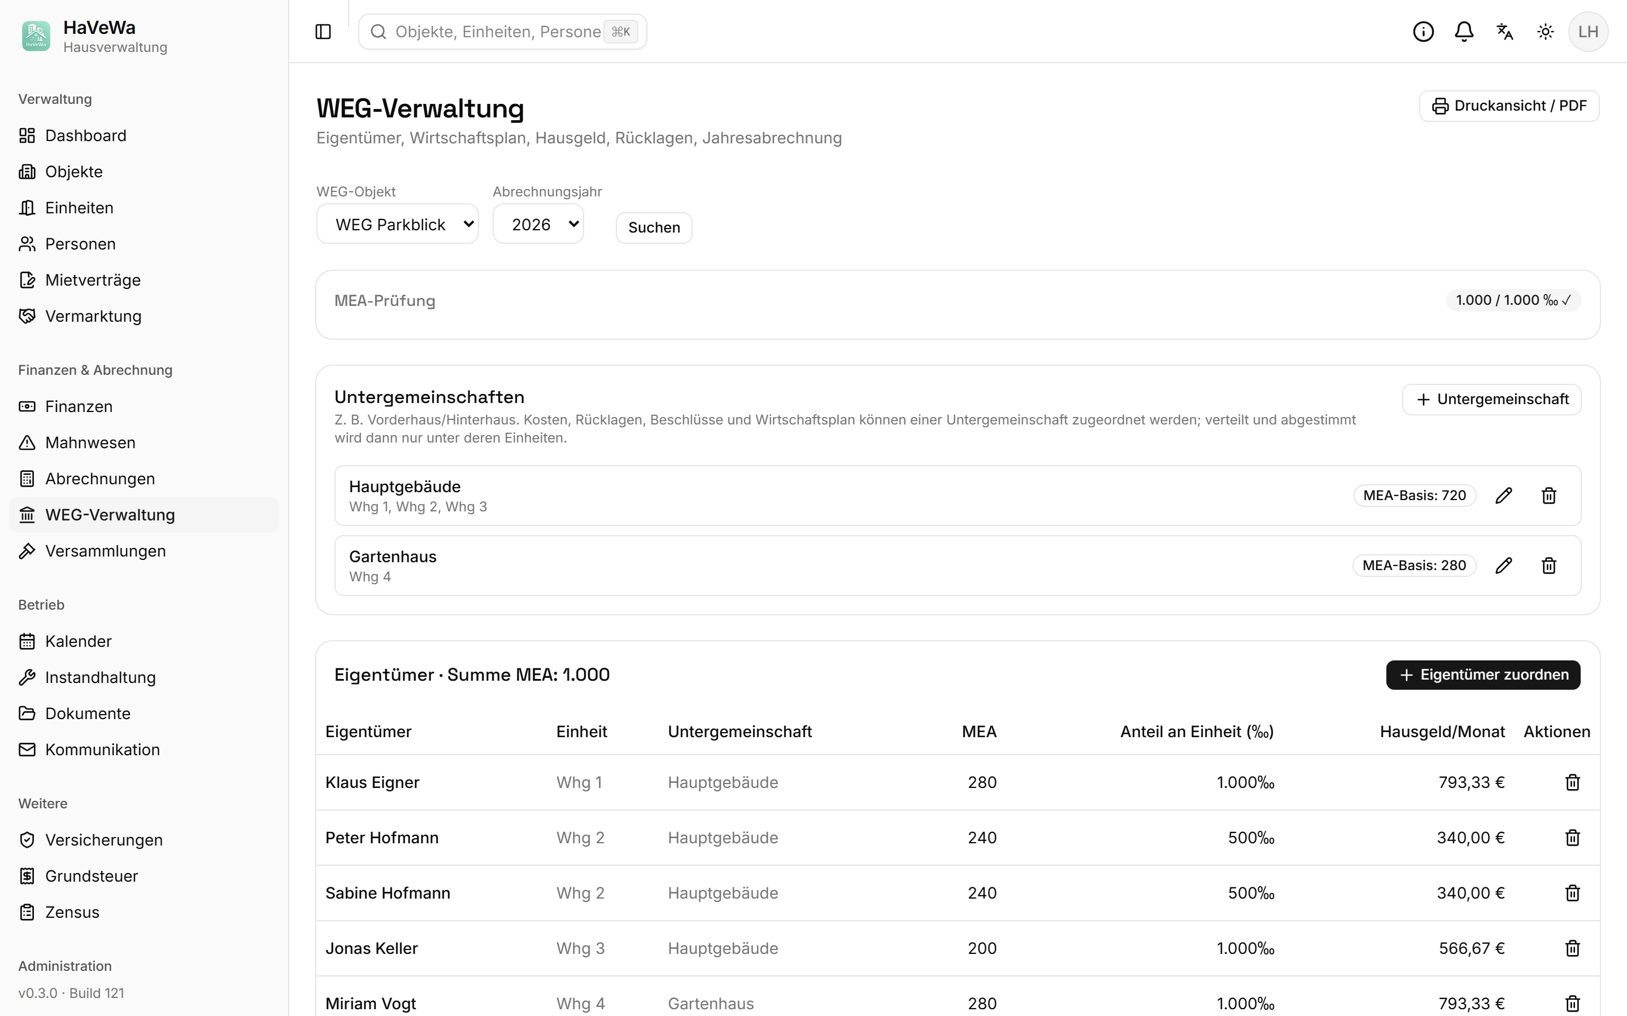Add a new Untergemeinschaft
Screen dimensions: 1627x1016
pos(1491,400)
